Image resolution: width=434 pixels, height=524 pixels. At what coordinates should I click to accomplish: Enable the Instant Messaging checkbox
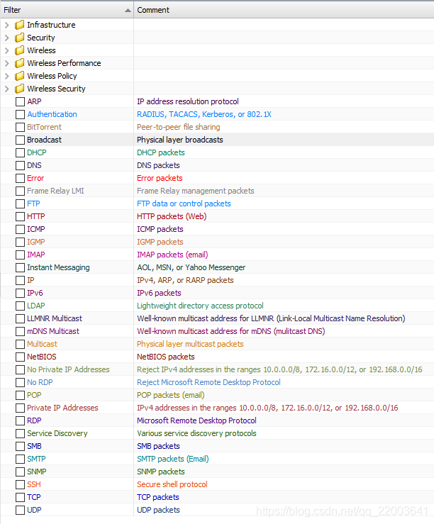click(20, 267)
